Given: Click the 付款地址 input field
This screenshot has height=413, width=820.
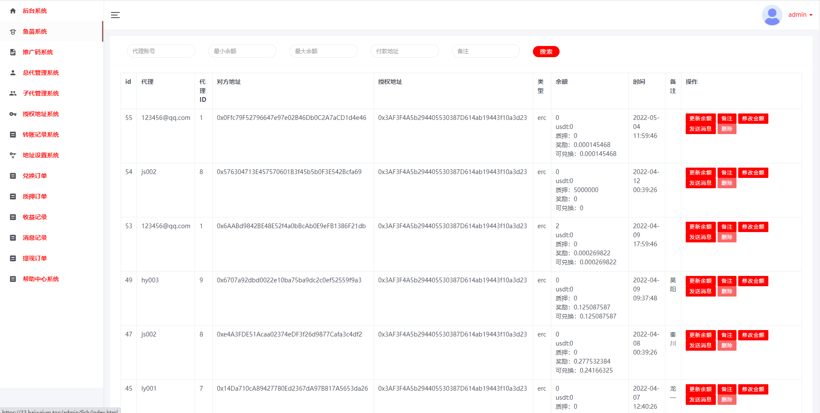Looking at the screenshot, I should (x=404, y=51).
